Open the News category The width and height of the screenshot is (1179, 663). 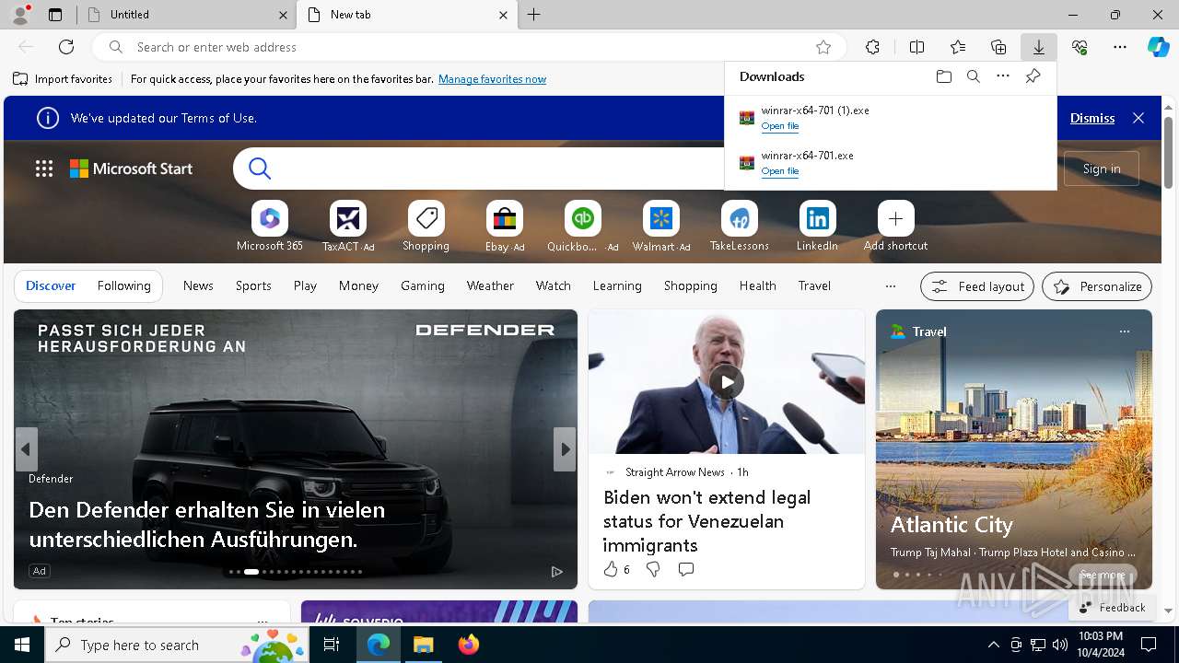pos(198,285)
